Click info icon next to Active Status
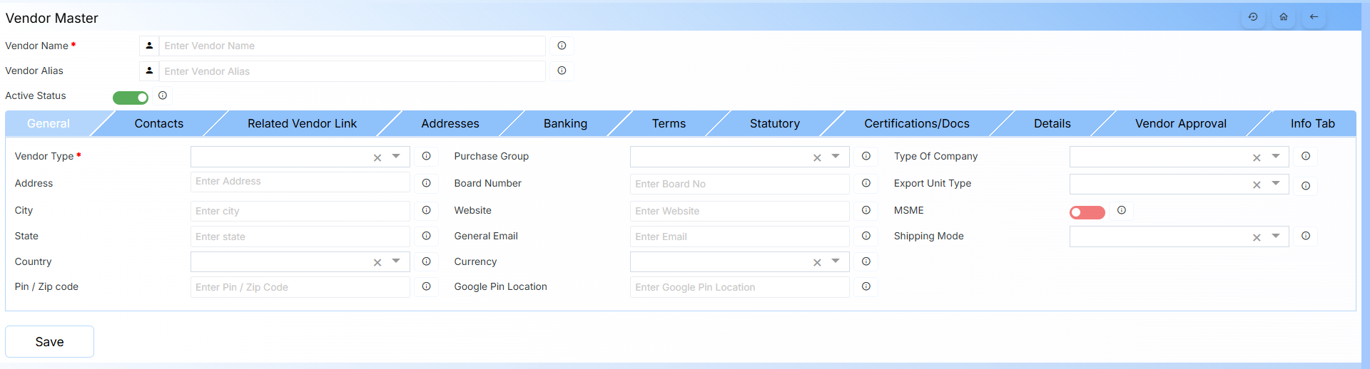The height and width of the screenshot is (369, 1370). coord(163,95)
